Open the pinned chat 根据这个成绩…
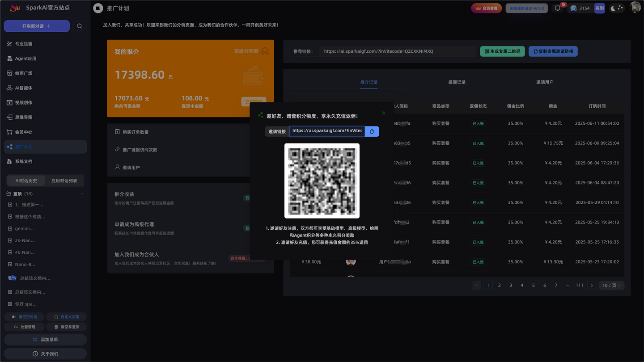 (x=45, y=216)
